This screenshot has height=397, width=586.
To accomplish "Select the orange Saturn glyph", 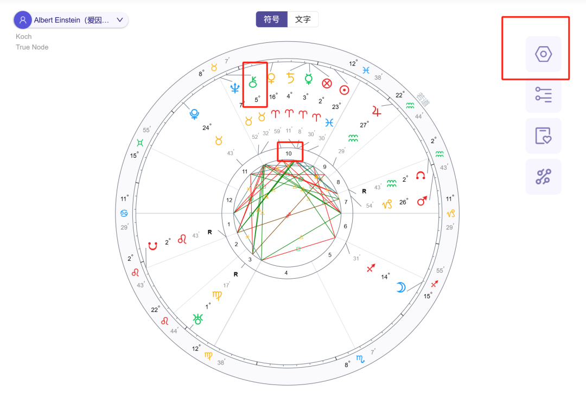I will pyautogui.click(x=290, y=78).
